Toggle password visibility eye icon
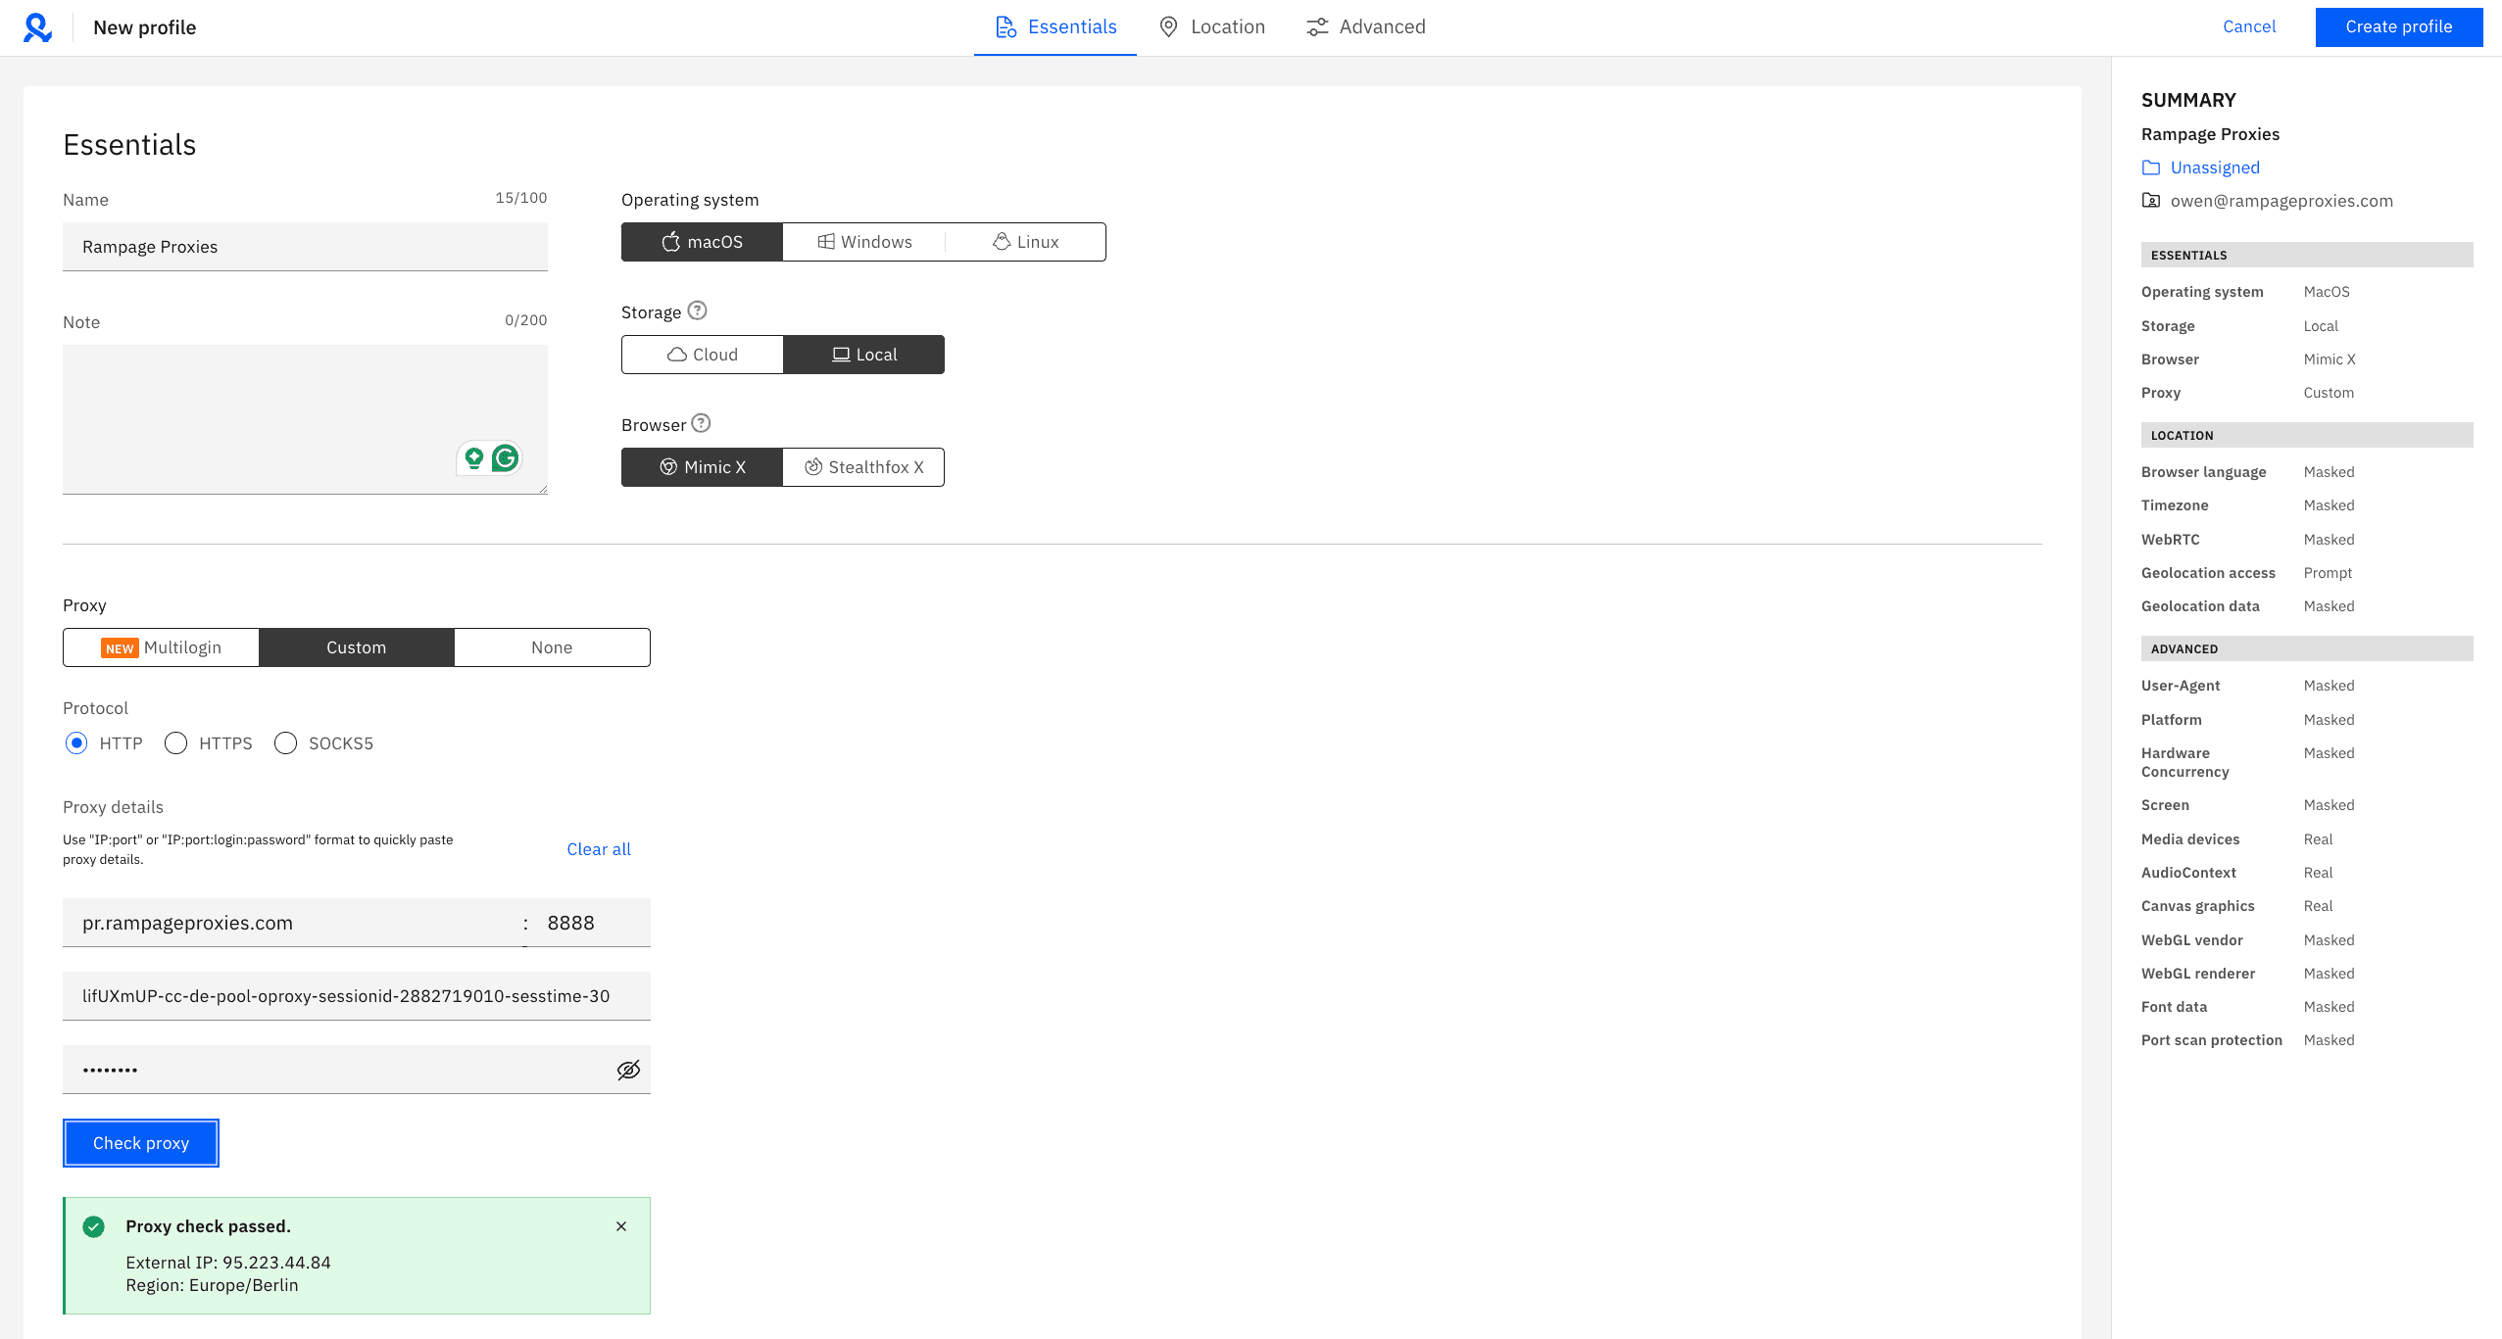This screenshot has height=1339, width=2502. click(x=628, y=1070)
